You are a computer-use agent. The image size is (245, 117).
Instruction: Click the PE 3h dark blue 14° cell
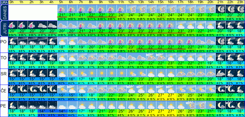click(42, 111)
